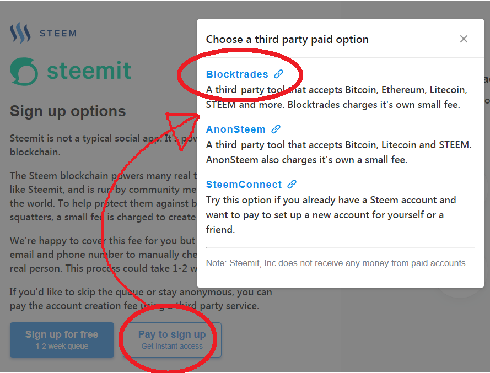Close the third party paid option dialog
Screen dimensions: 490x373
[464, 39]
